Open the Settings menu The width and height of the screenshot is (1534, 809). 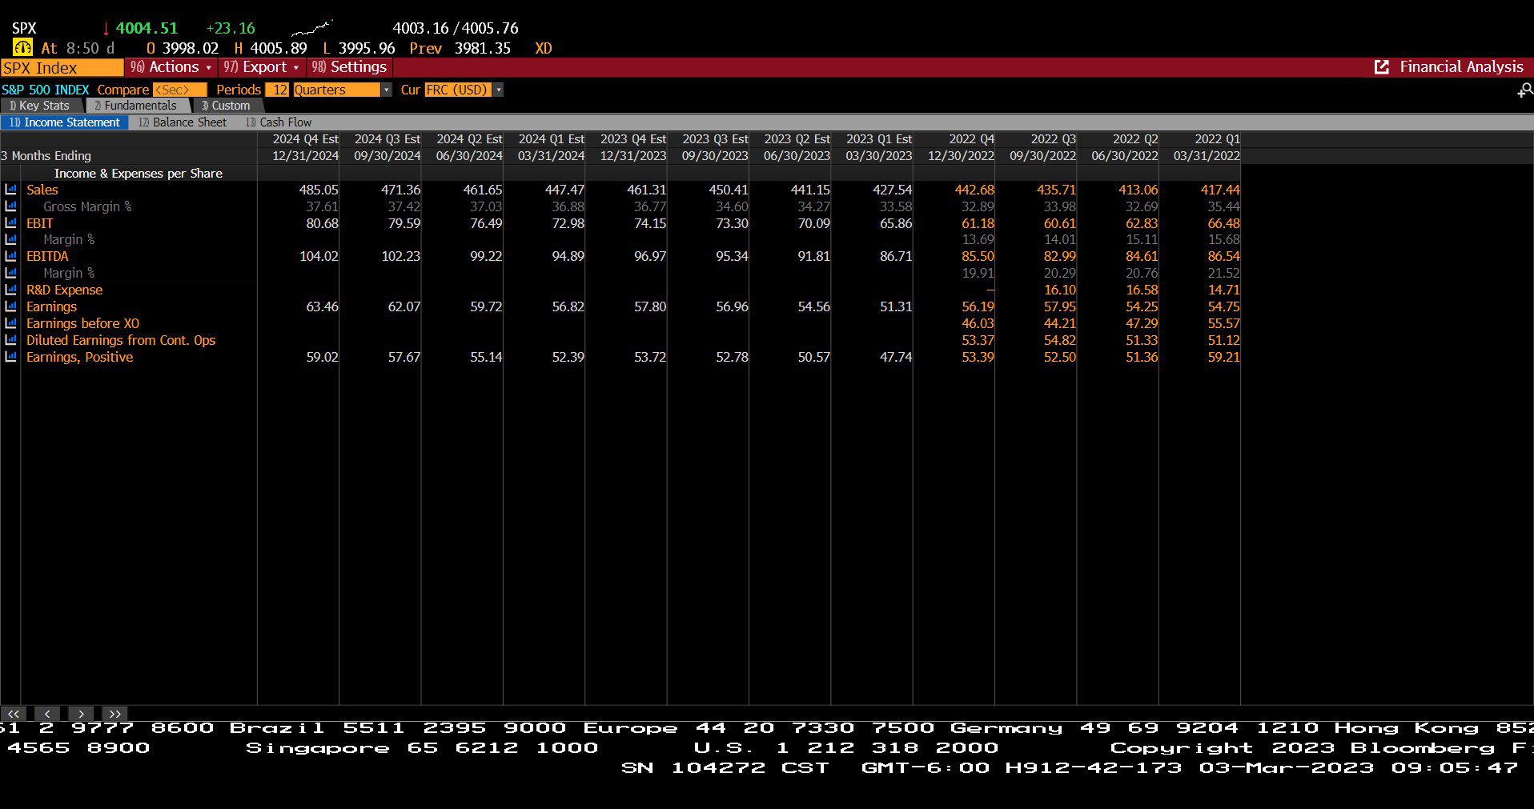point(349,67)
